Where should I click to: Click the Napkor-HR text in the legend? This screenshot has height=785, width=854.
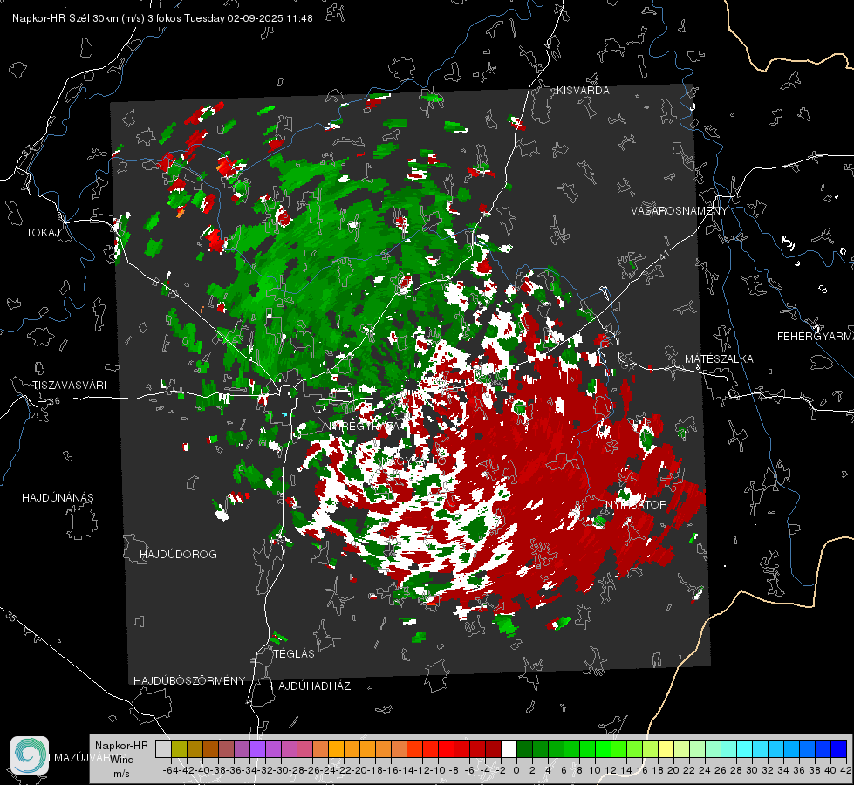[121, 746]
